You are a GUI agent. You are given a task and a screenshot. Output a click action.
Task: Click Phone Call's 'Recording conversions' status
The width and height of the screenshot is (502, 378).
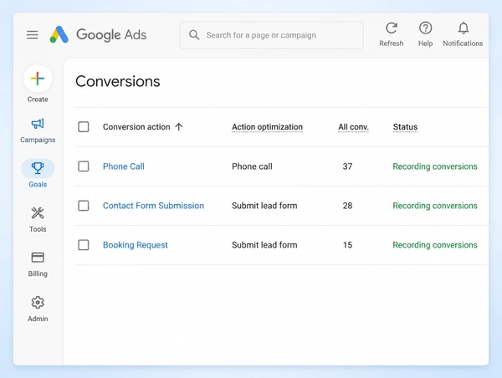(x=435, y=166)
